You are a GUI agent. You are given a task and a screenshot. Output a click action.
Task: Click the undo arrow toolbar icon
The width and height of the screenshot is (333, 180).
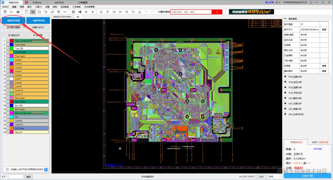click(146, 12)
